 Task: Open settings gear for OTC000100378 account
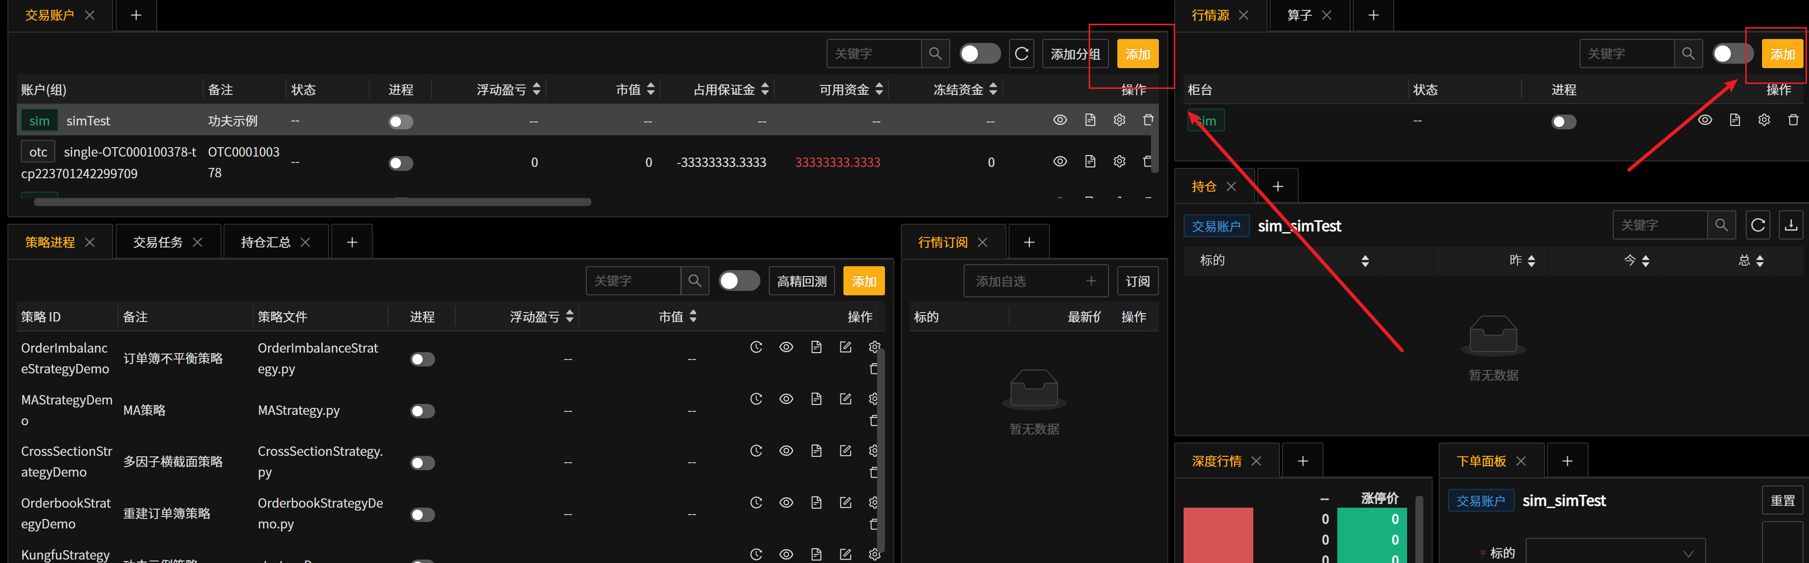(1119, 161)
